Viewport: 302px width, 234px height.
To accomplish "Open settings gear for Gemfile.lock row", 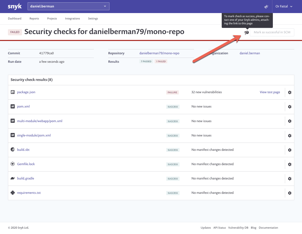I will 289,164.
